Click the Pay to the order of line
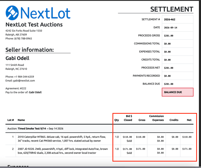The image size is (201, 168). (23, 92)
